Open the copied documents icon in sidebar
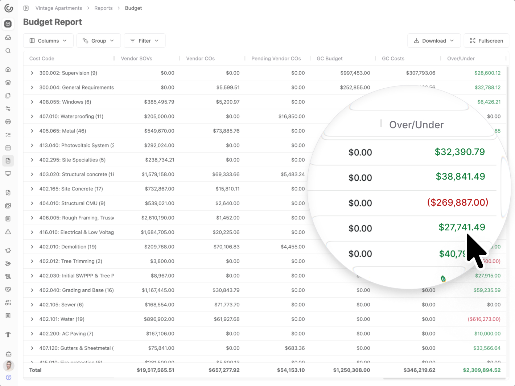The width and height of the screenshot is (515, 386). pos(8,96)
